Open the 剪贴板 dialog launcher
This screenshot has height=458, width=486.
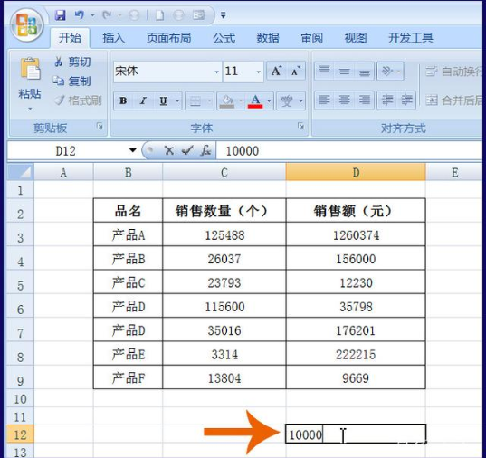pos(100,126)
